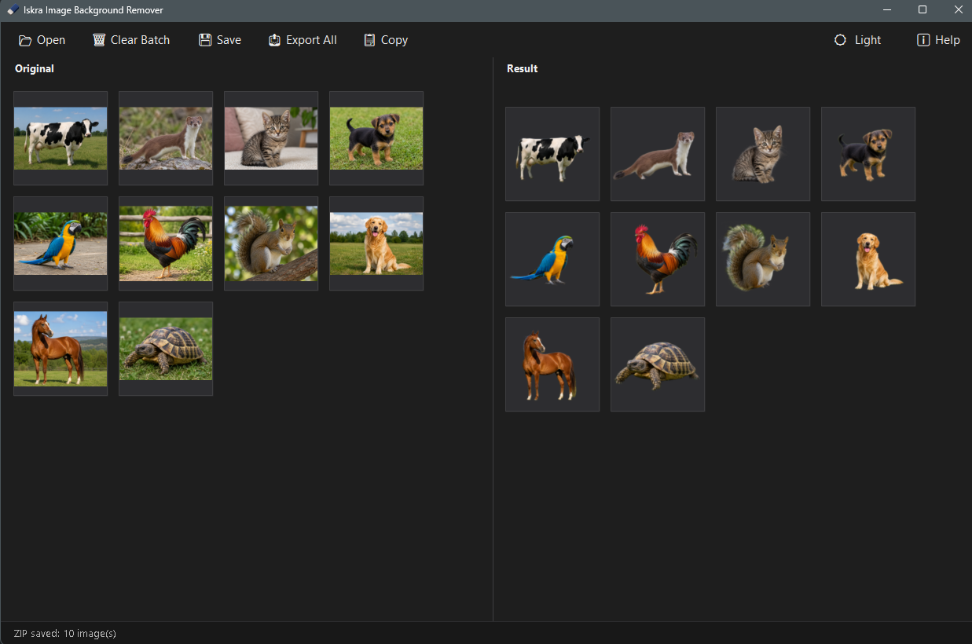Image resolution: width=972 pixels, height=644 pixels.
Task: Select the macaw cutout in Result
Action: [552, 259]
